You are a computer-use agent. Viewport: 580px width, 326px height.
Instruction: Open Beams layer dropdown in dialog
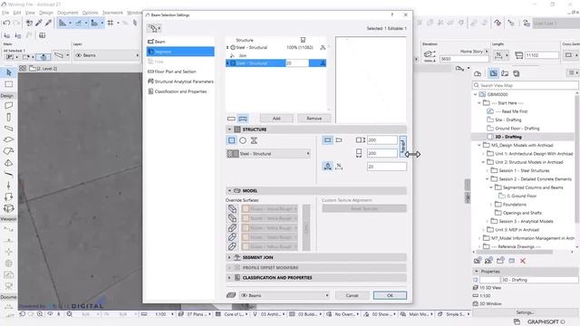[284, 295]
